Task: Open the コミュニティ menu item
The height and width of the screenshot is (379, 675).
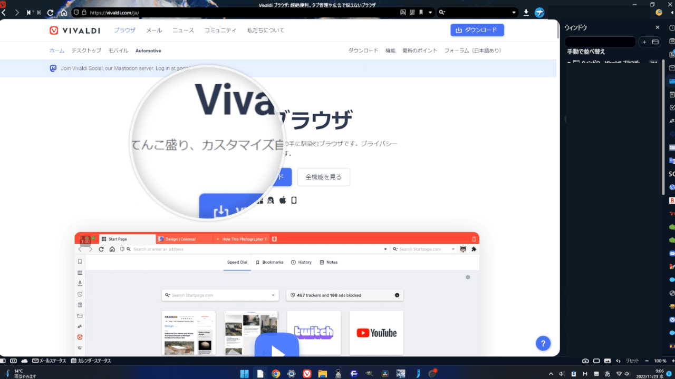Action: tap(220, 30)
